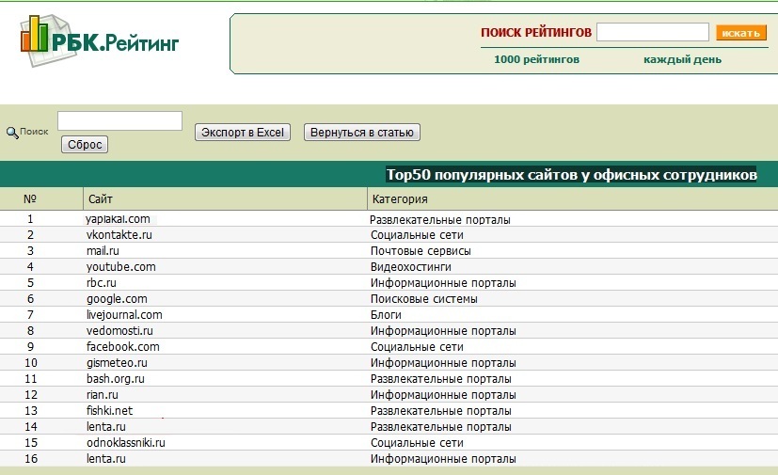This screenshot has width=778, height=475.
Task: Click Информационные порталы in rbc.ru row
Action: click(x=443, y=283)
